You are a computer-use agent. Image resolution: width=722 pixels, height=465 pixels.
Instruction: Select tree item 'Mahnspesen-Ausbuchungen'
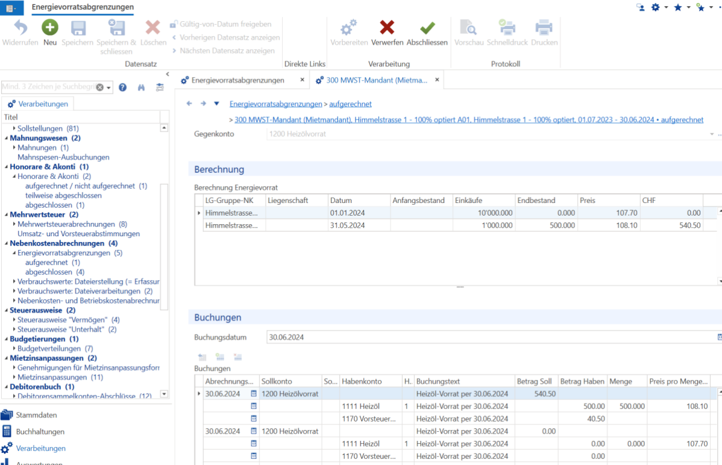point(64,157)
